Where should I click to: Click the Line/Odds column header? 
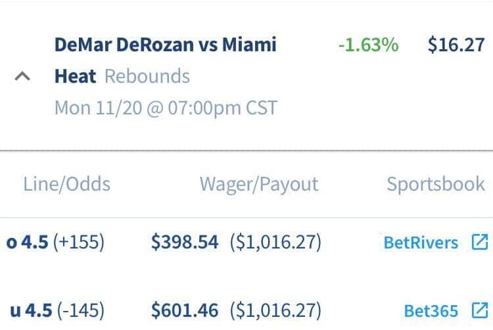(x=66, y=184)
